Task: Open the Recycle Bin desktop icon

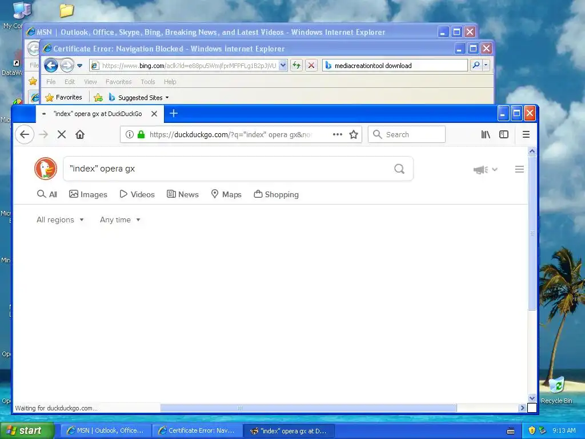Action: [x=556, y=390]
